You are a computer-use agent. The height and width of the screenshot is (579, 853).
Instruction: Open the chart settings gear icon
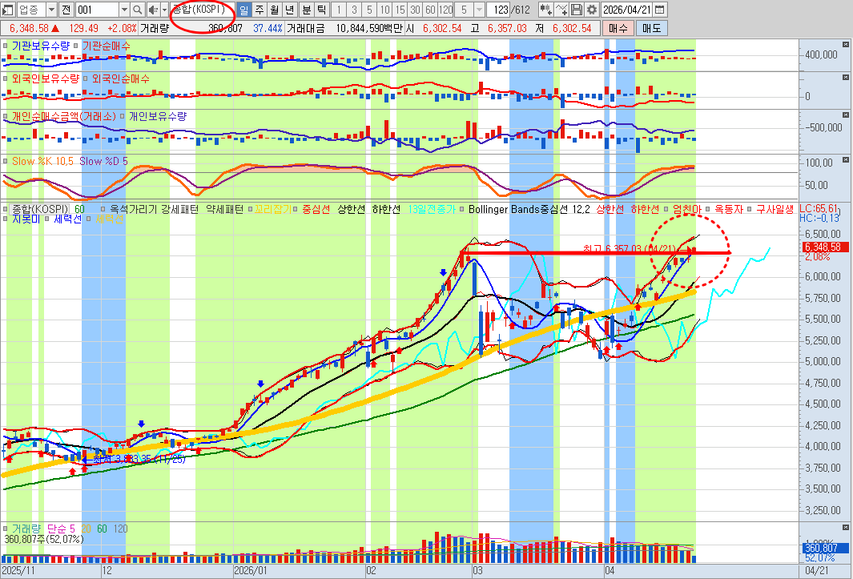click(x=591, y=10)
